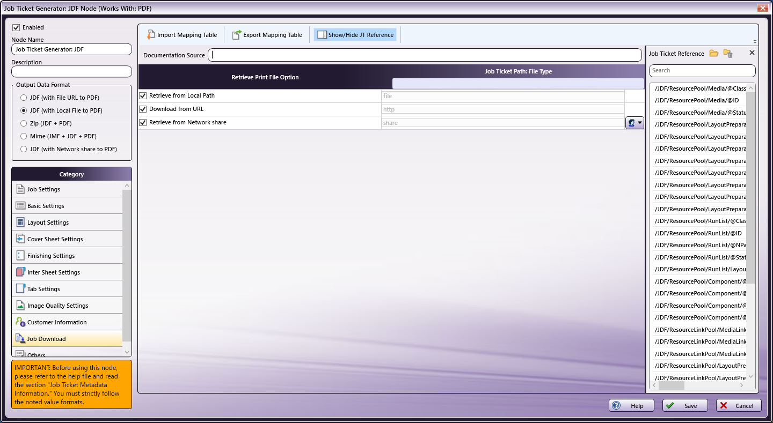Click the Customer Information icon
Image resolution: width=773 pixels, height=423 pixels.
coord(20,322)
